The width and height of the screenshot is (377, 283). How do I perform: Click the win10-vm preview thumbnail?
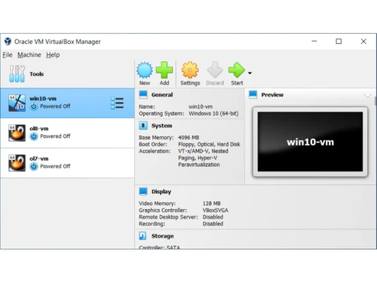click(310, 142)
